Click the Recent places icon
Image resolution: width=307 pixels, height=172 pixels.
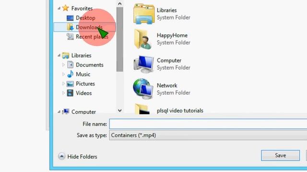coord(70,36)
